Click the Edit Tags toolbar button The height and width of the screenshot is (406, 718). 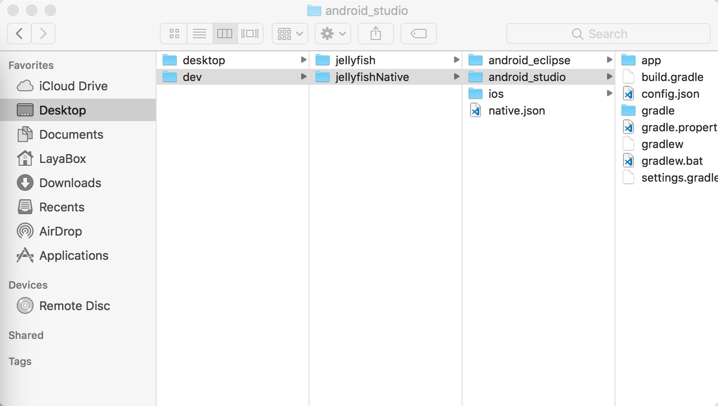click(x=419, y=34)
